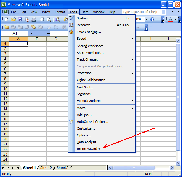
Task: Restore the workbook window using inner restore icon
Action: point(173,12)
